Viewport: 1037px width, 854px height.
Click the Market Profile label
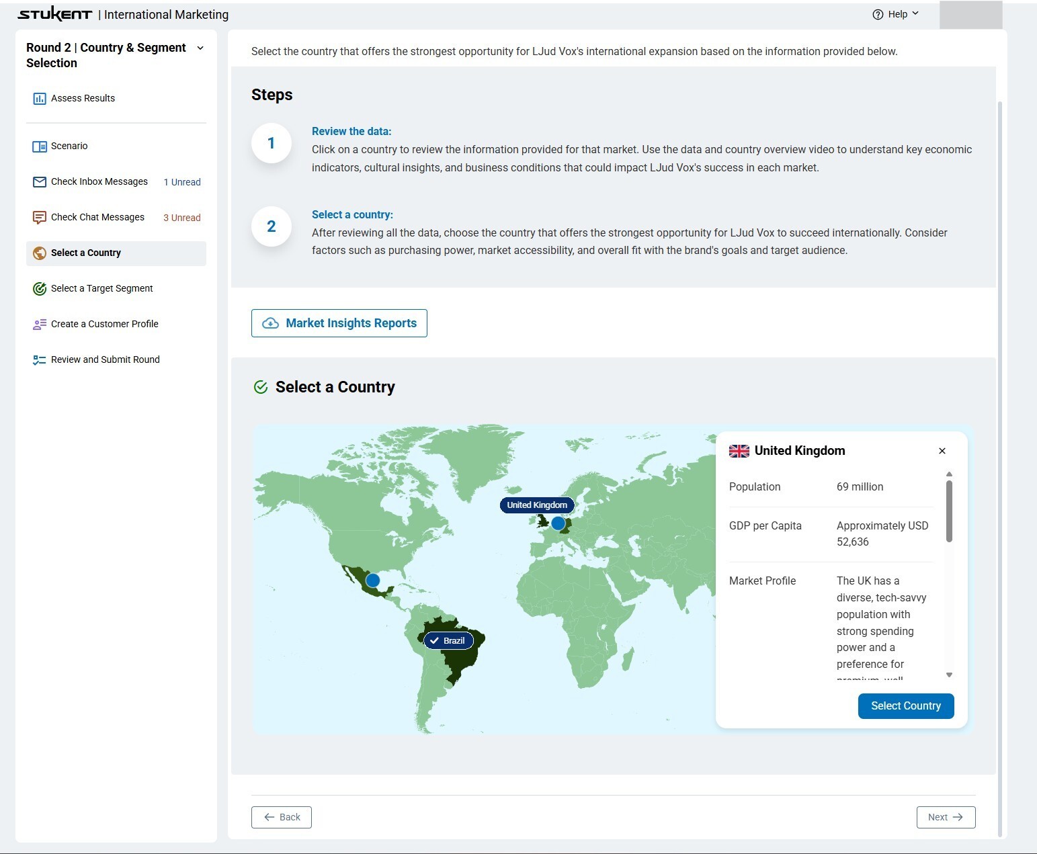(x=763, y=581)
